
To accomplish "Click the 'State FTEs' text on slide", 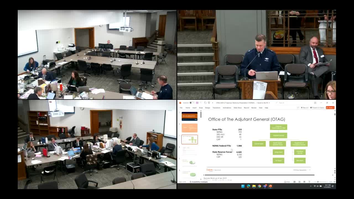I will [x=217, y=129].
